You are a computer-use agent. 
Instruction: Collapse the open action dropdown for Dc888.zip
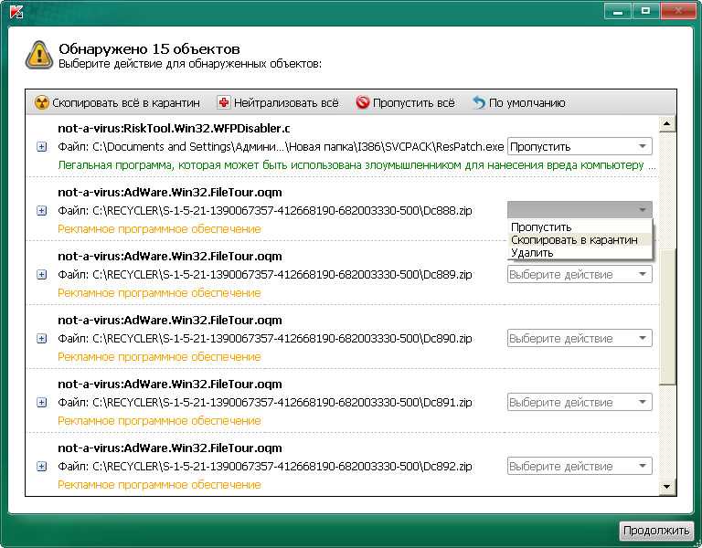(x=580, y=210)
